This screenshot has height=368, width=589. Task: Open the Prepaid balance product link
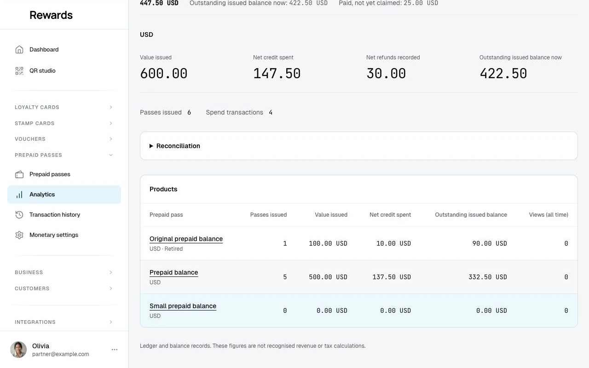coord(173,272)
